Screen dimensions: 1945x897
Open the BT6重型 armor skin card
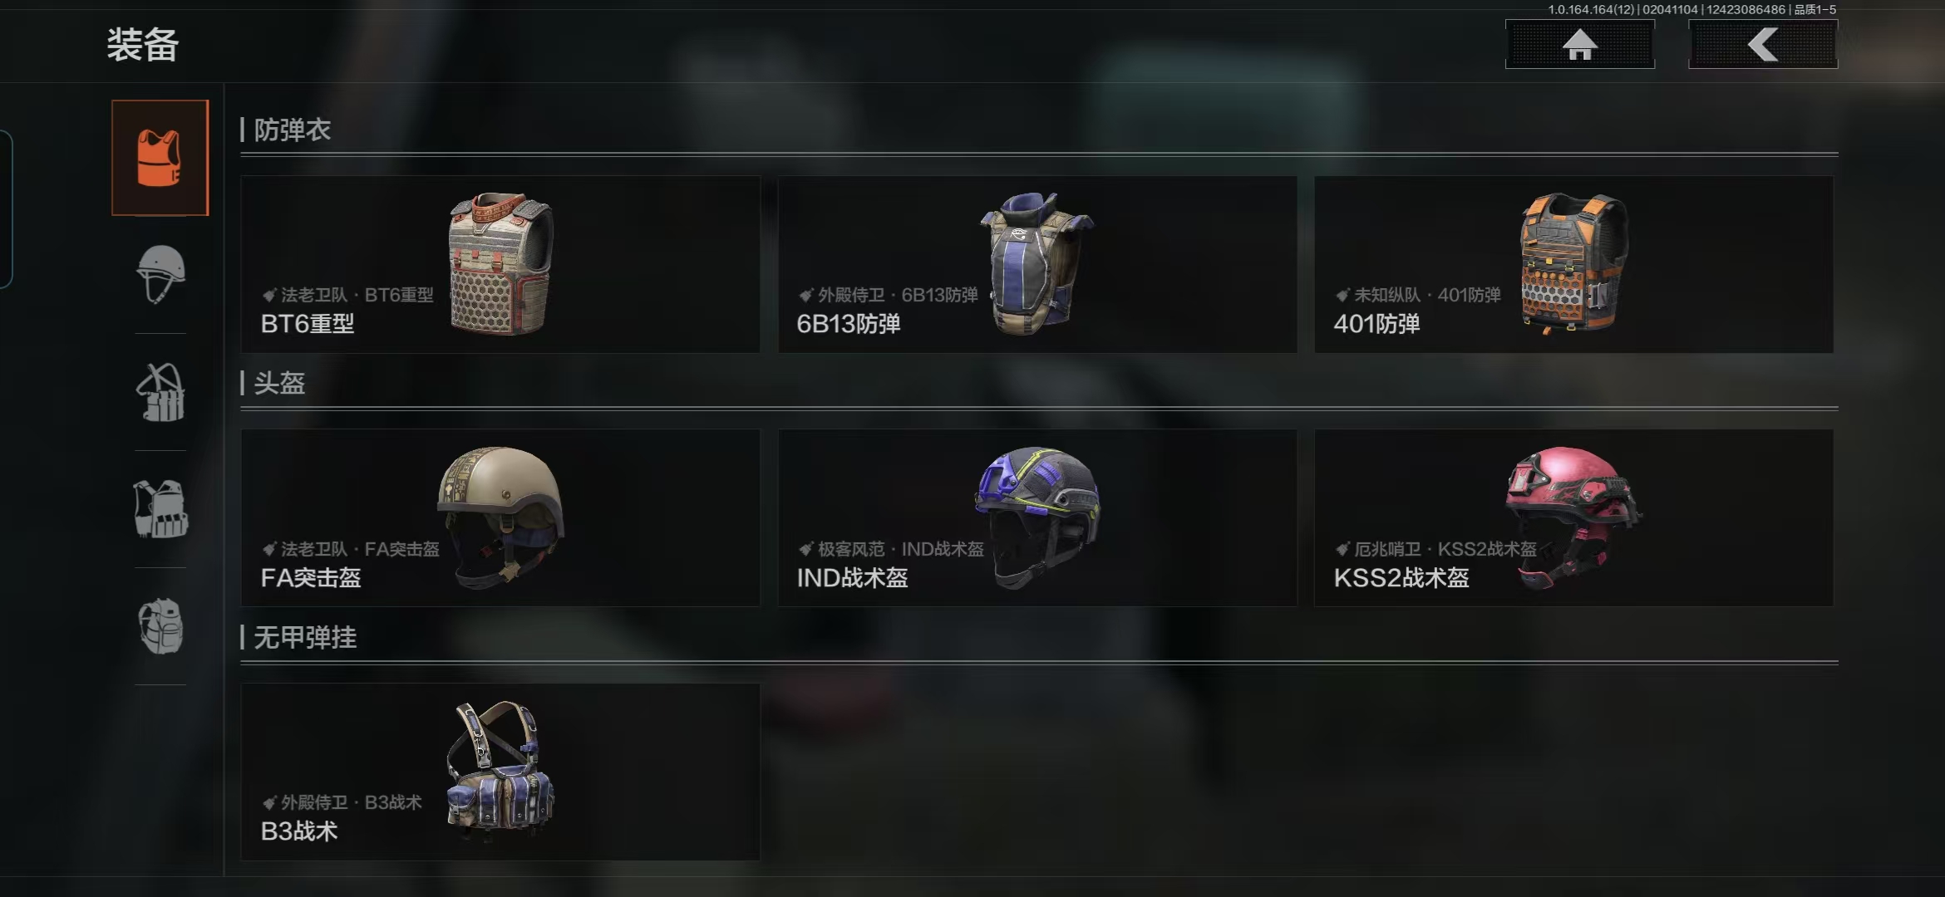[500, 264]
